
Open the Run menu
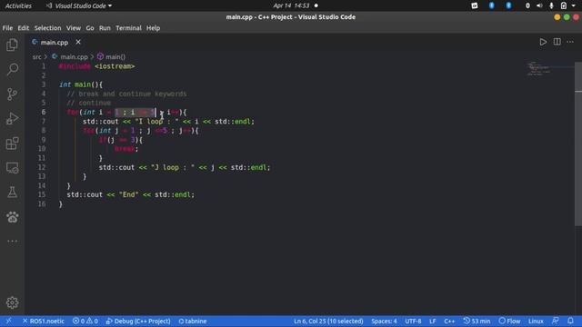pos(105,28)
